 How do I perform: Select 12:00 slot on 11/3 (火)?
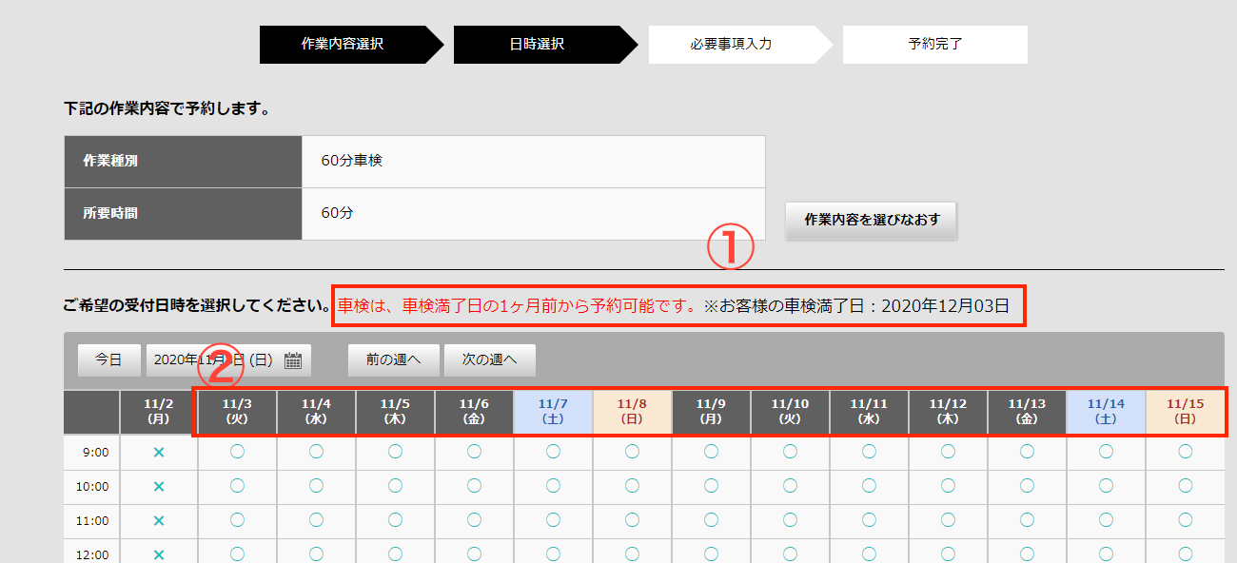click(237, 554)
